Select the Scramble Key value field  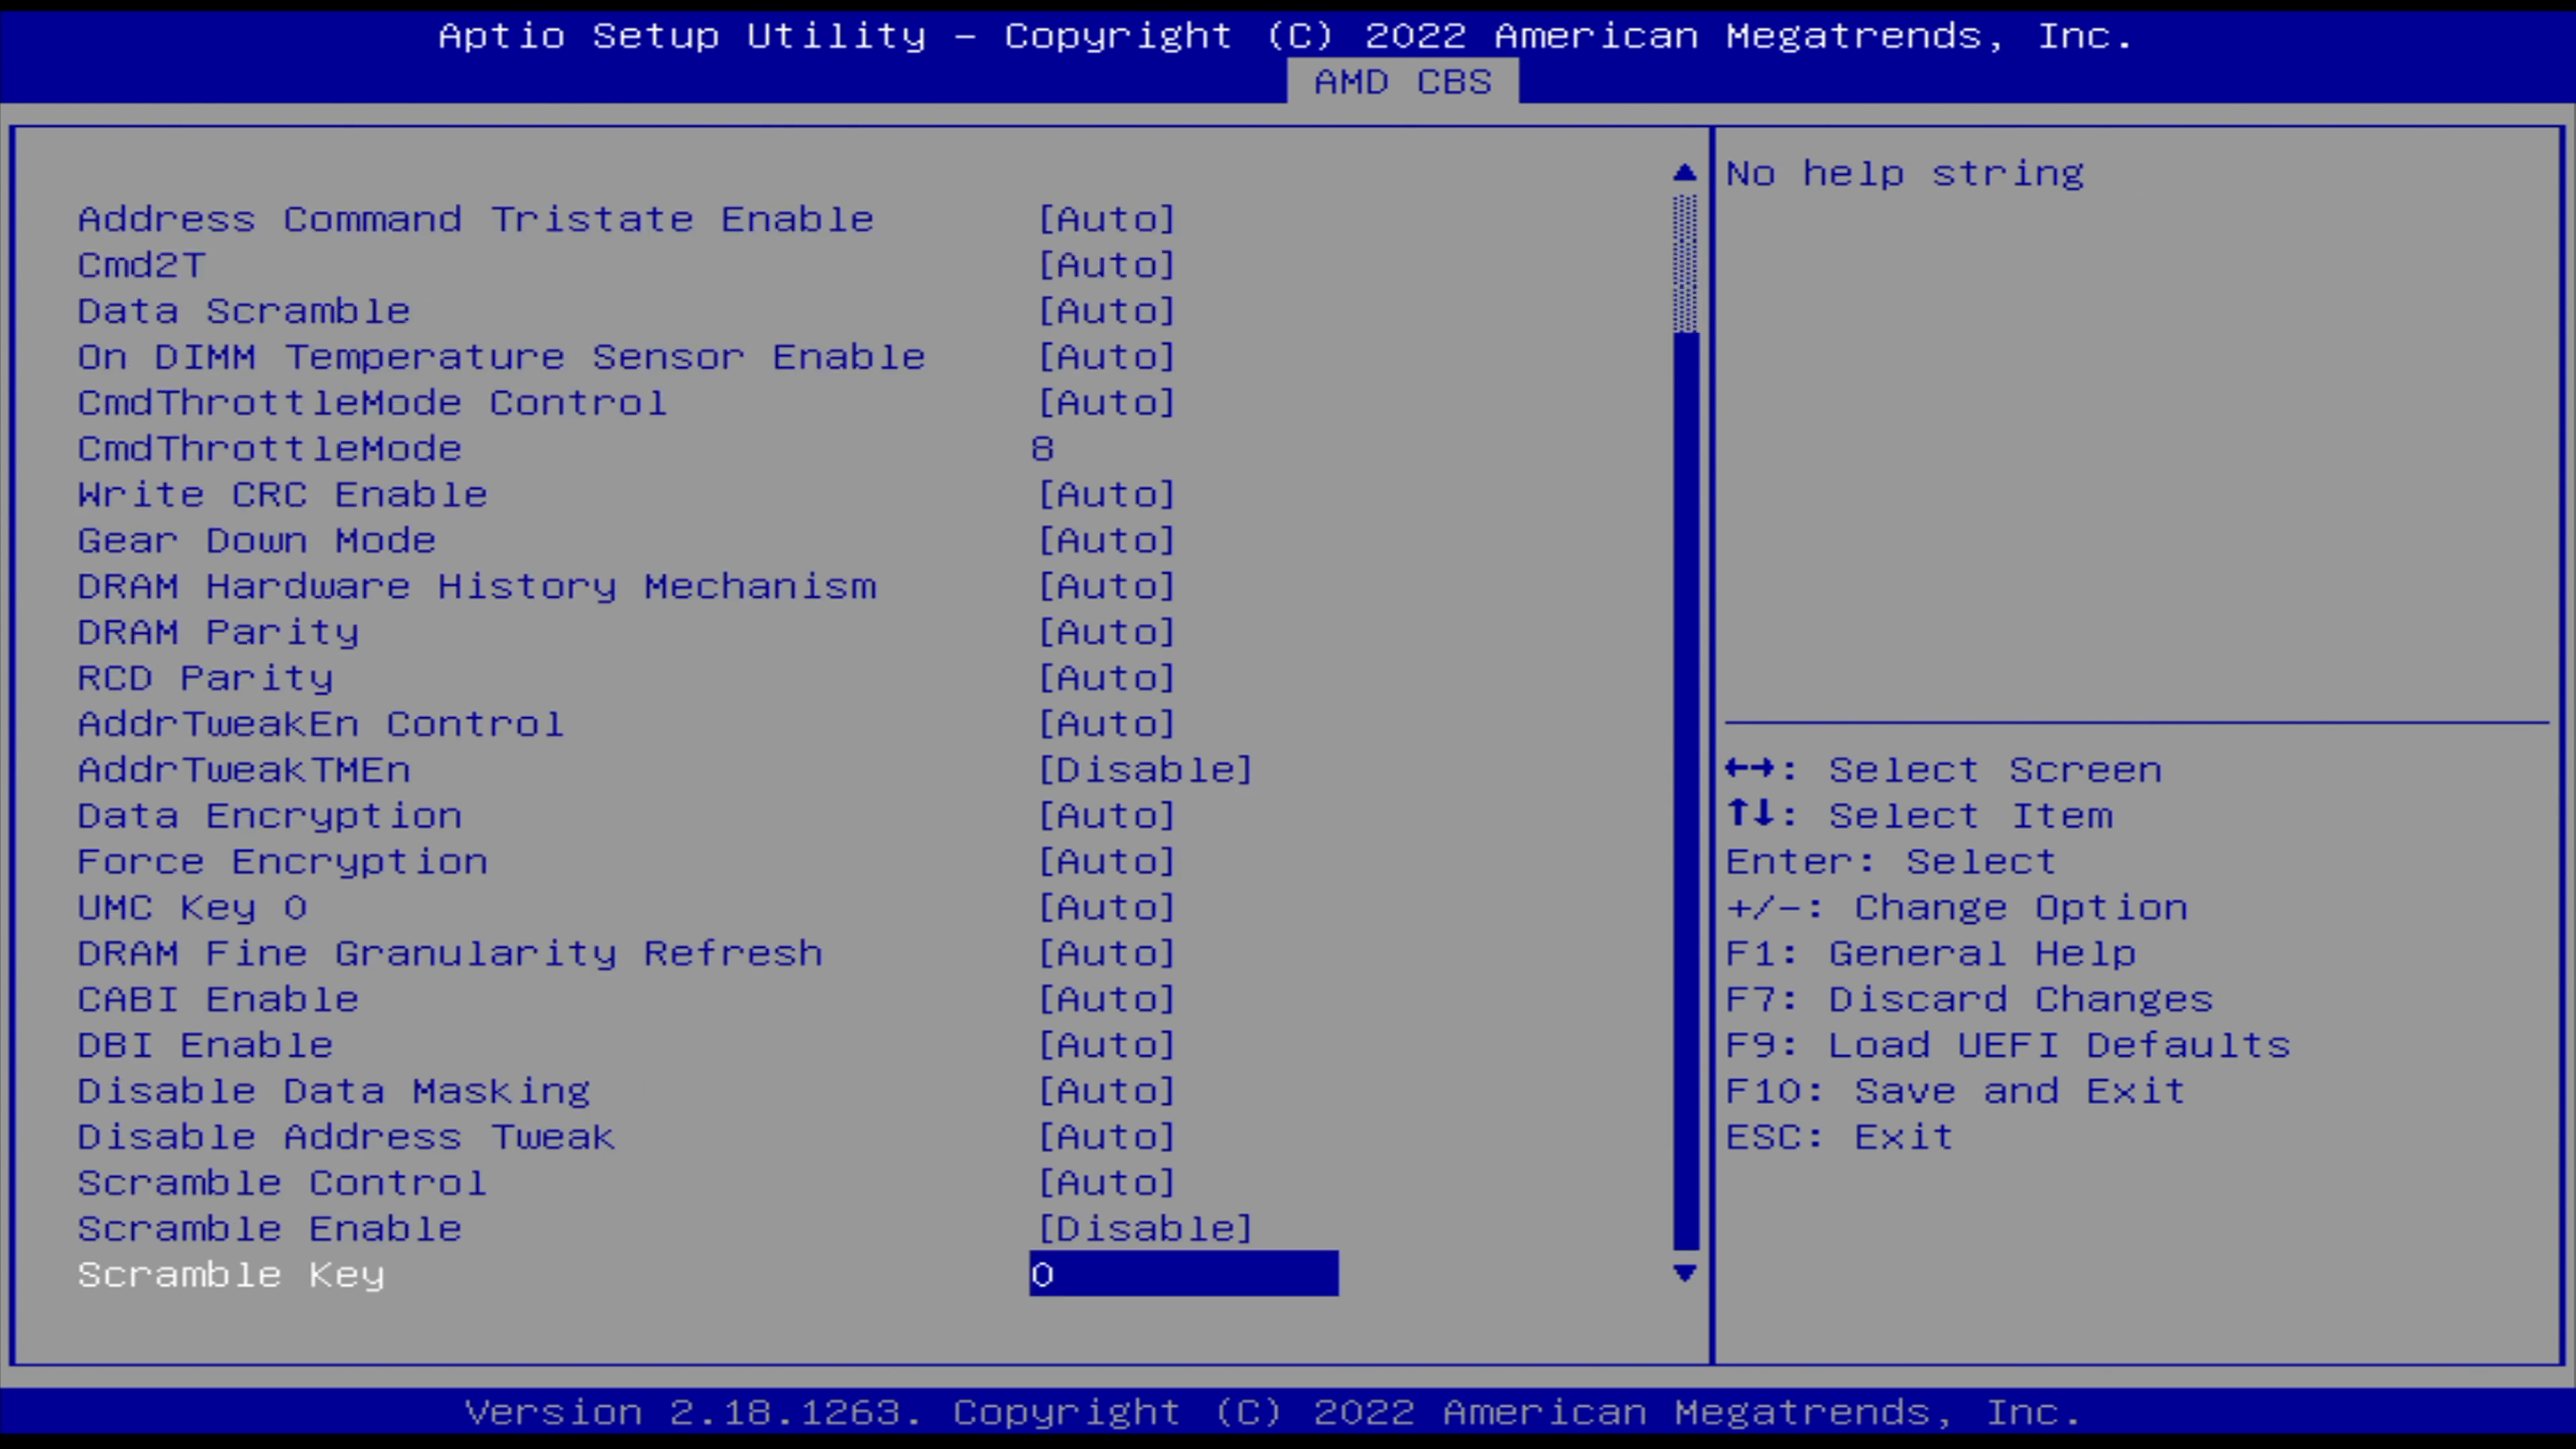pyautogui.click(x=1184, y=1274)
